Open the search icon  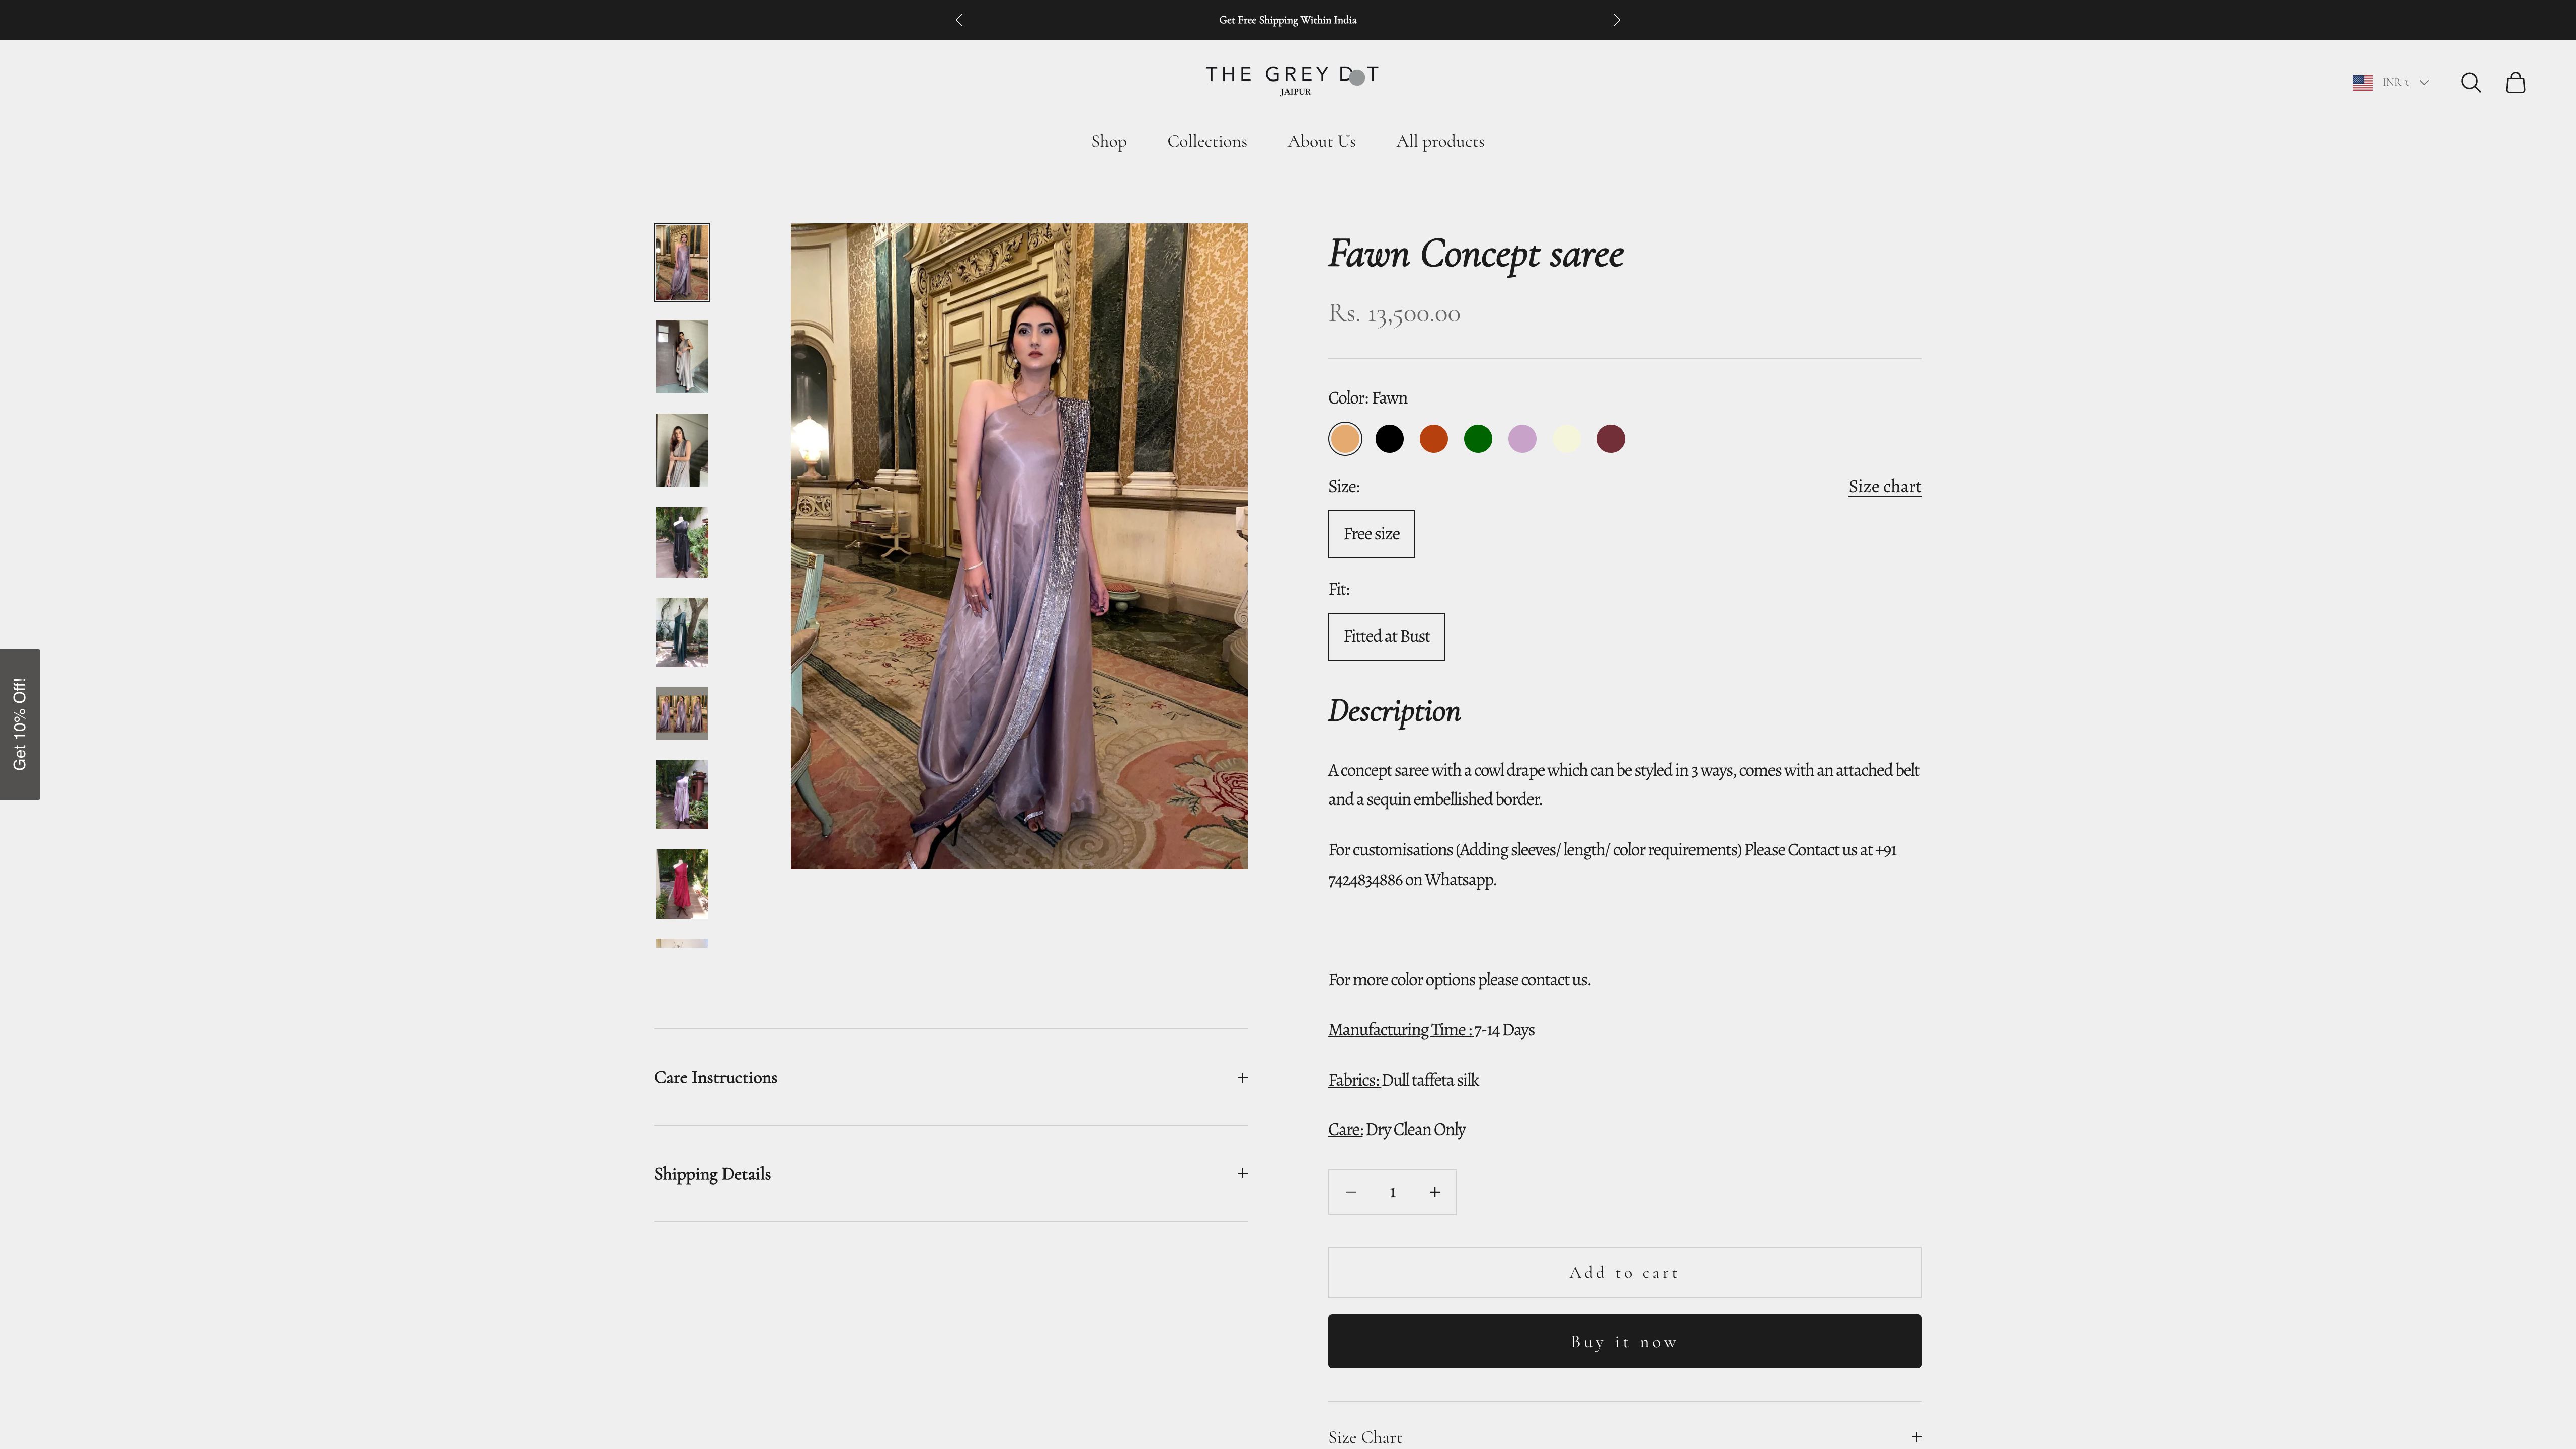[2471, 82]
